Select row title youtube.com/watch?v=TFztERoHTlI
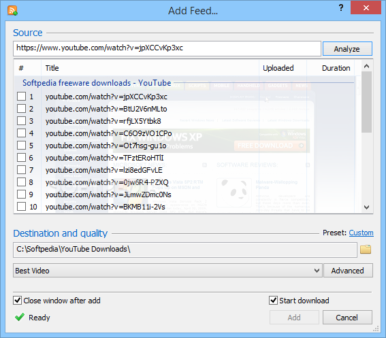Screen dimensions: 386x338 105,158
